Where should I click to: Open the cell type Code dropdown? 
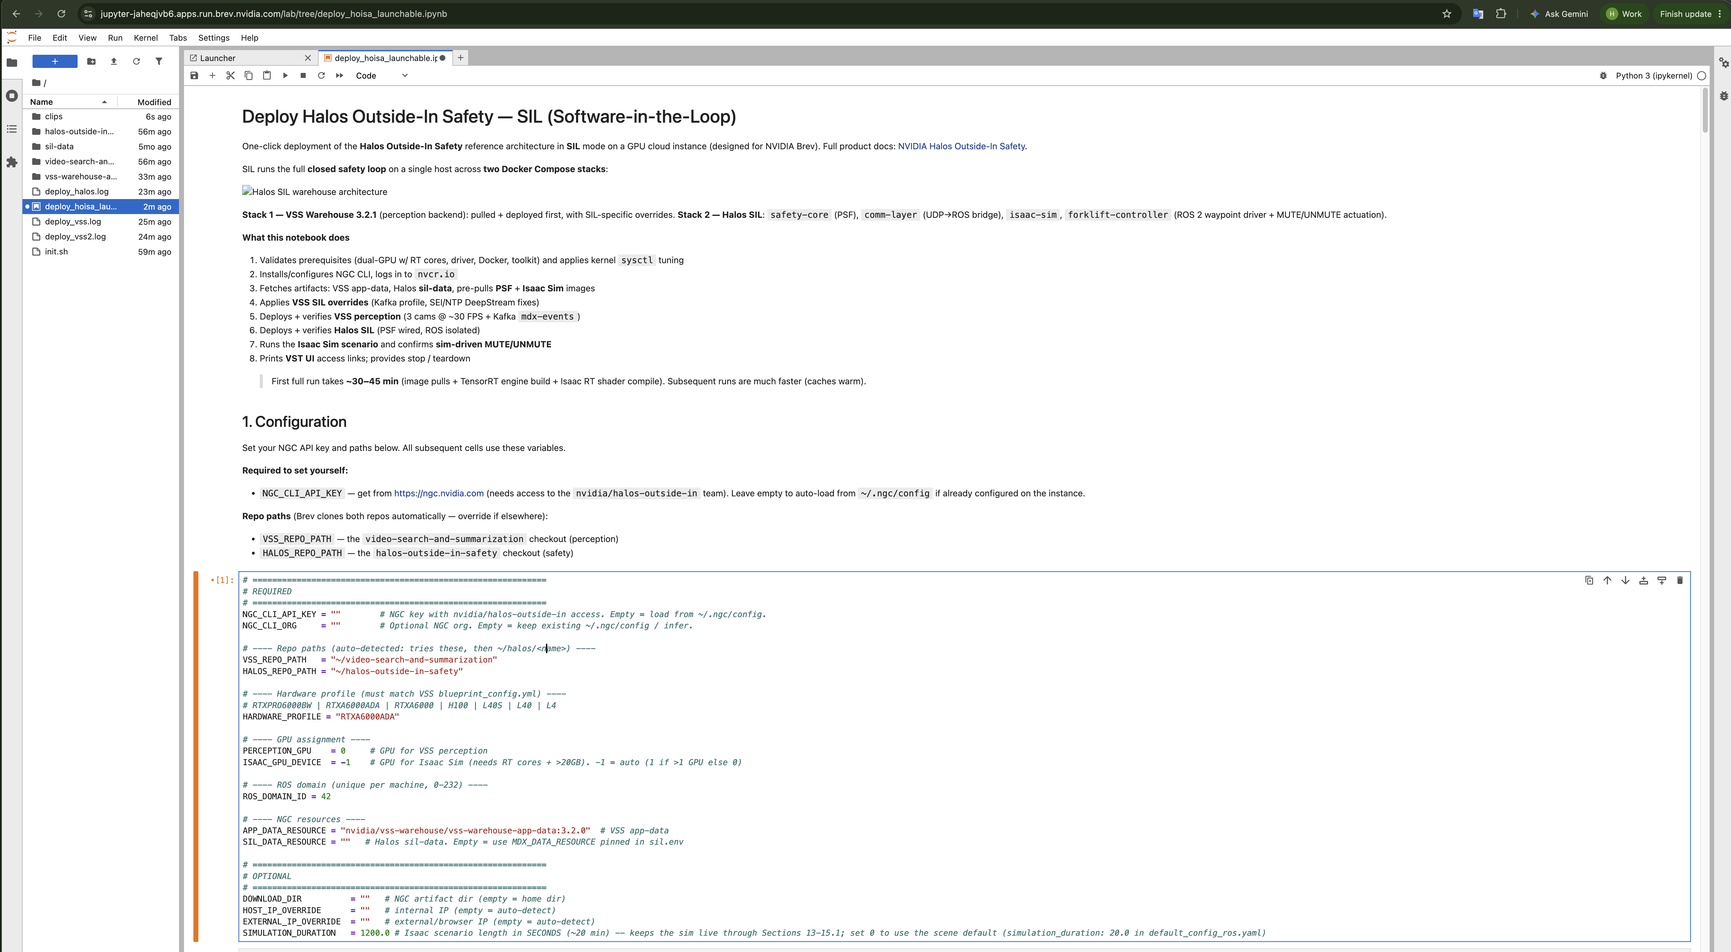(381, 76)
